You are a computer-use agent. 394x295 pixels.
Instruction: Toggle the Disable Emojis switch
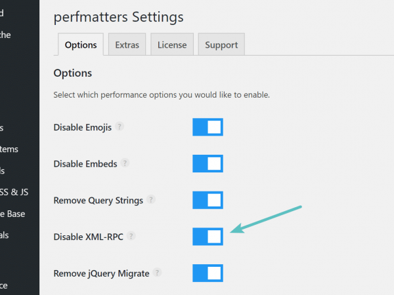(208, 127)
